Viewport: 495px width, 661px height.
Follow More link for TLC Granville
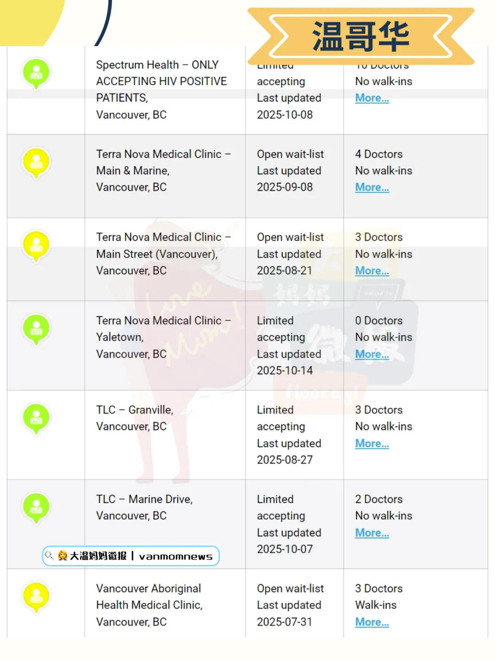(x=372, y=443)
